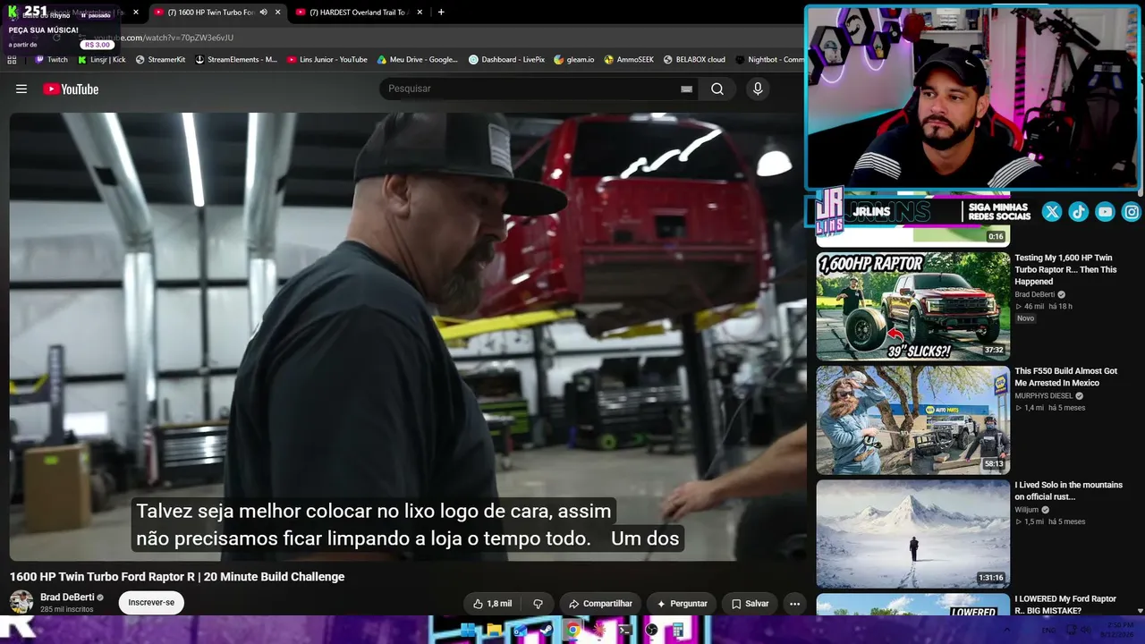
Task: Save video with Salvar button
Action: point(750,604)
